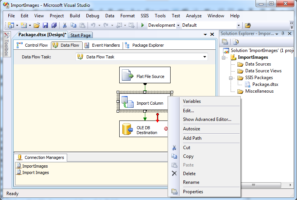The height and width of the screenshot is (200, 297).
Task: Choose Delete in the context menu
Action: point(204,174)
